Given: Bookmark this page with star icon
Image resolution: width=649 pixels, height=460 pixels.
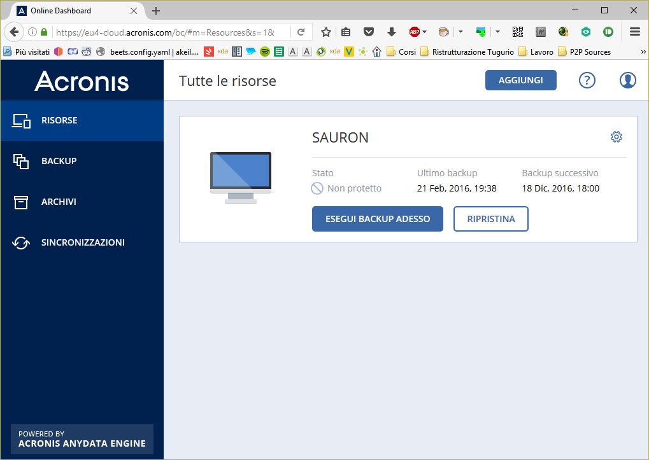Looking at the screenshot, I should pos(325,32).
